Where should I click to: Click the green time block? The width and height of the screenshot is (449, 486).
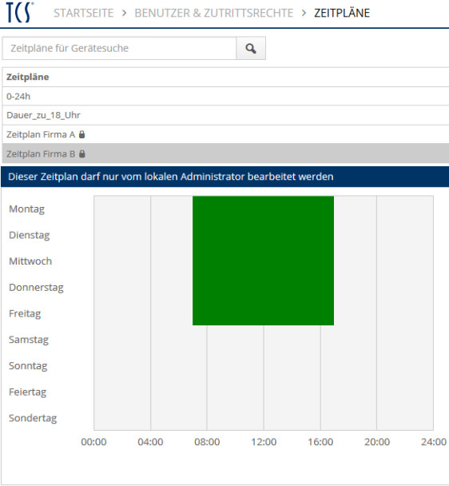(x=263, y=261)
